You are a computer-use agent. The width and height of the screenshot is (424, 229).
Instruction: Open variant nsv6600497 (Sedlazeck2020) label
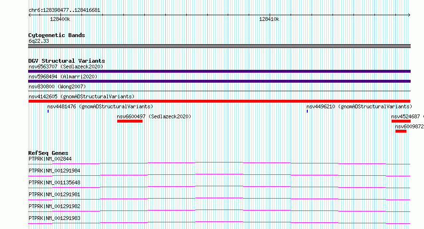(x=154, y=116)
